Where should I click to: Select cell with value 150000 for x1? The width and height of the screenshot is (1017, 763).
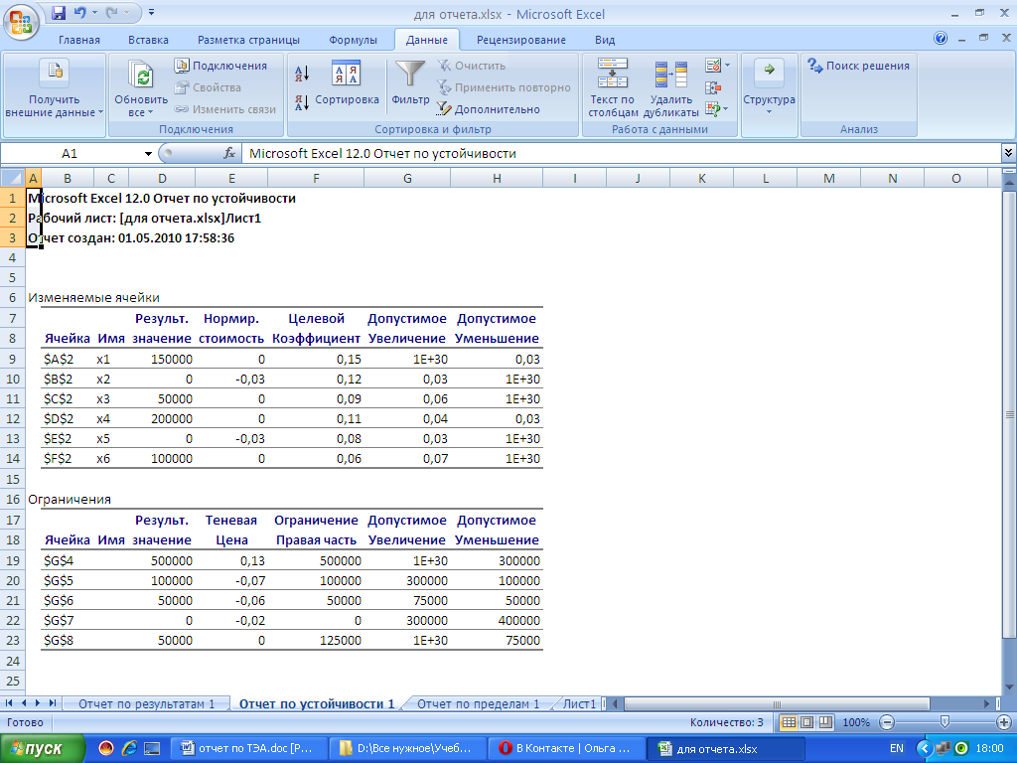(x=162, y=359)
